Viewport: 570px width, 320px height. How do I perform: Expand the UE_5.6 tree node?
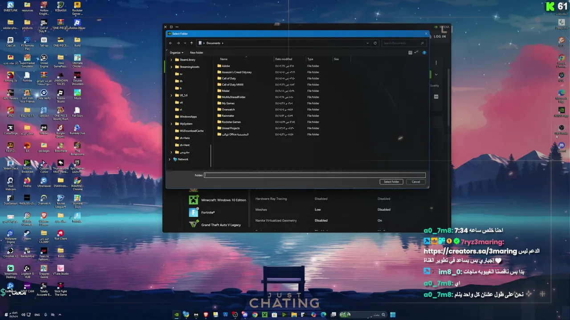coord(171,95)
